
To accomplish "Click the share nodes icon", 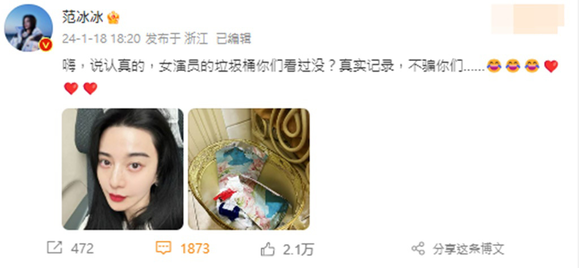I will pos(418,249).
